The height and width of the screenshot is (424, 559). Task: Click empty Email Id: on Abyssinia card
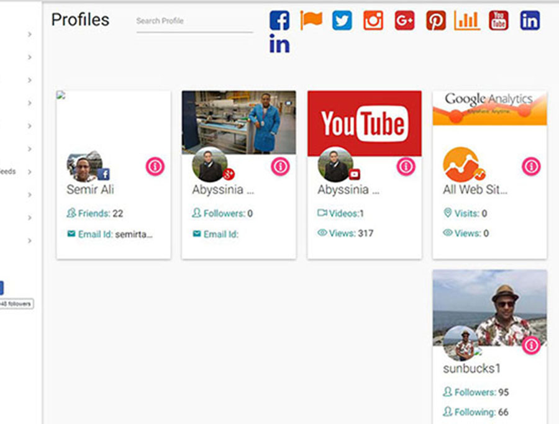[216, 234]
